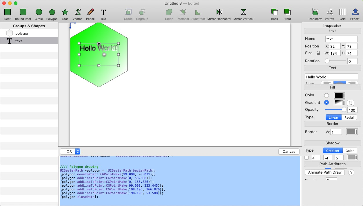Viewport: 363px width, 206px height.
Task: Switch gradient type to Radial
Action: click(x=349, y=117)
